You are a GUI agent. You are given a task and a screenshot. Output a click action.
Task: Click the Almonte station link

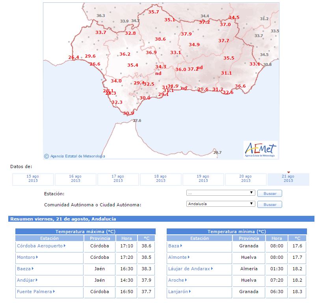177,257
